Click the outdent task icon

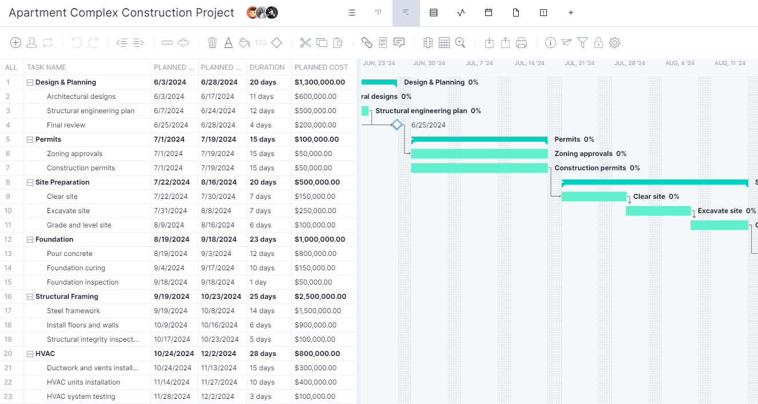click(x=121, y=42)
